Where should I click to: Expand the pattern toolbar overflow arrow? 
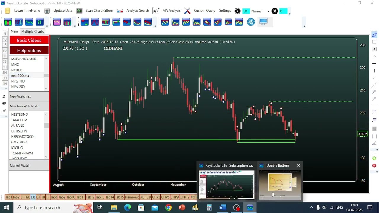coord(304,26)
